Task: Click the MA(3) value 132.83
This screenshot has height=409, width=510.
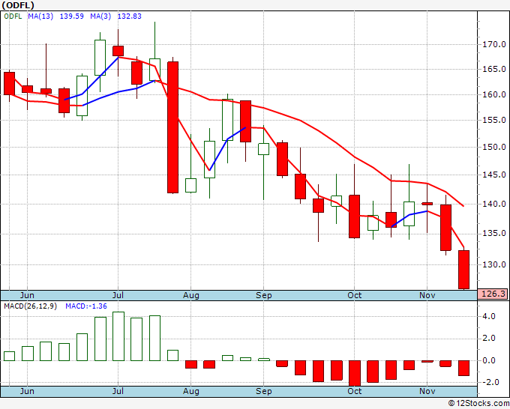Action: (129, 16)
